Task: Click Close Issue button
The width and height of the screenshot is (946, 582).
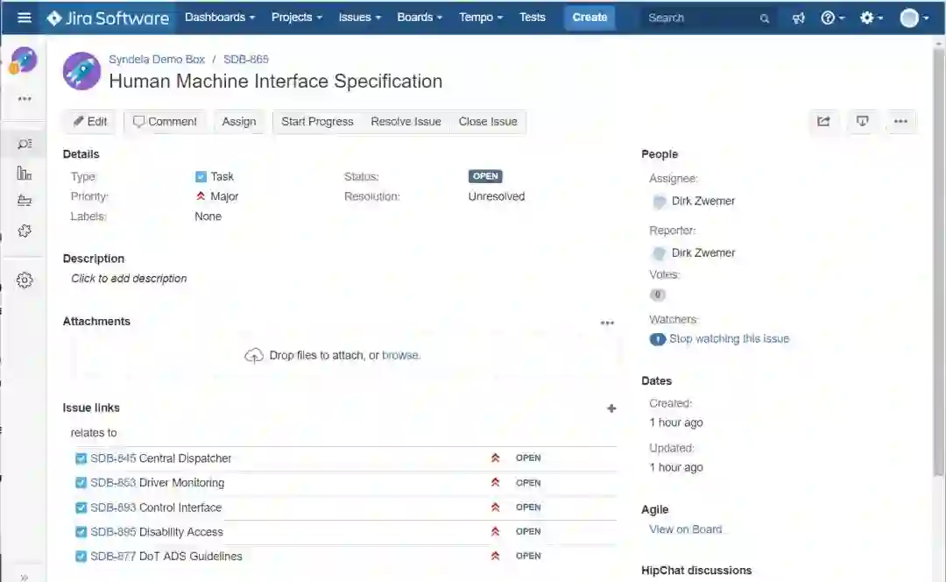Action: [488, 121]
